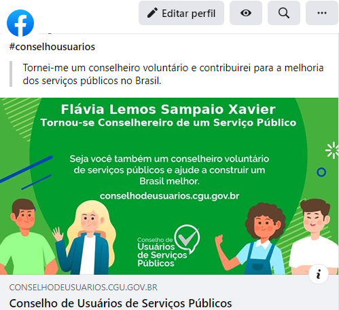Screen dimensions: 339x310
Task: Click the blonde woman waving illustration
Action: (x=85, y=237)
